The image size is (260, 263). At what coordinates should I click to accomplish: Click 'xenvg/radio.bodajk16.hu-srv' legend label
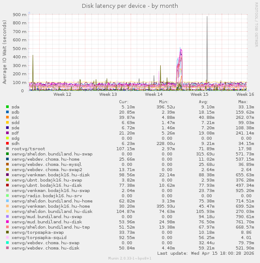[47, 196]
